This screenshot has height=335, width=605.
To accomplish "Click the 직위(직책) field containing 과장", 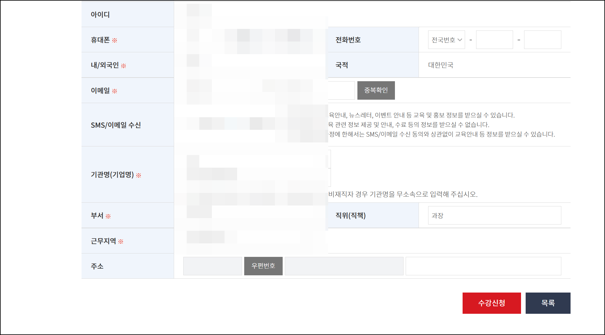I will [494, 215].
